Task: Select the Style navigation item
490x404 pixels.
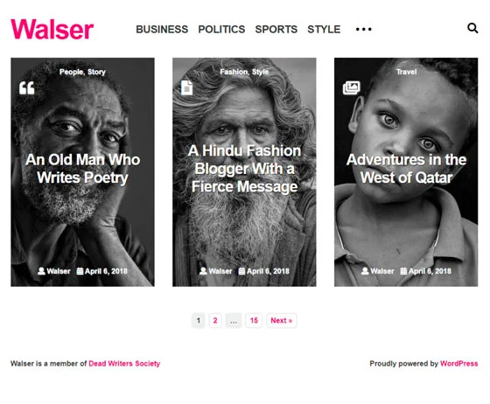Action: [324, 30]
